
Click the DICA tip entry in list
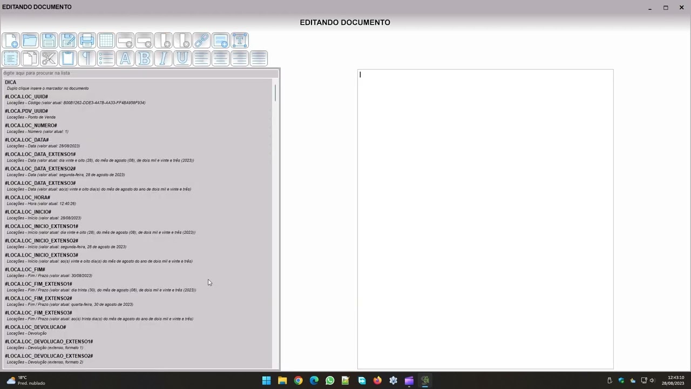138,85
